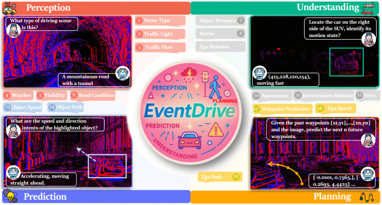Viewport: 382px width, 205px height.
Task: Open the Planning event image with orange trajectory
Action: click(314, 153)
